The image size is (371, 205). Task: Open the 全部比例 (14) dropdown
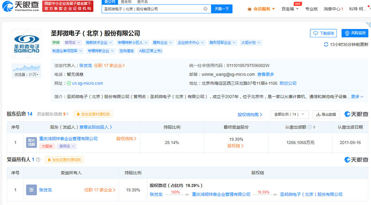coord(289,114)
